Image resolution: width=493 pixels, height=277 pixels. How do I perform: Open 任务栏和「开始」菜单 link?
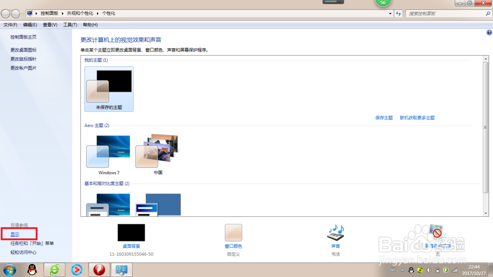coord(32,243)
